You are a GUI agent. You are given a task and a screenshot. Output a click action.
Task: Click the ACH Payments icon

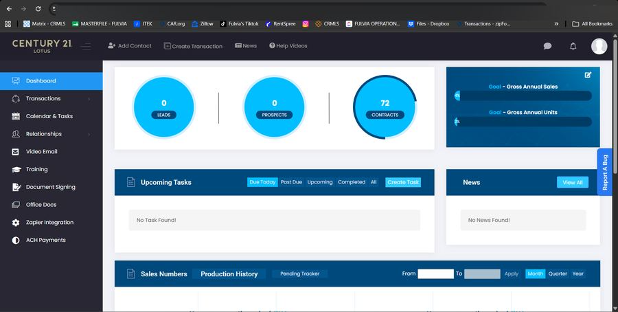(x=16, y=241)
